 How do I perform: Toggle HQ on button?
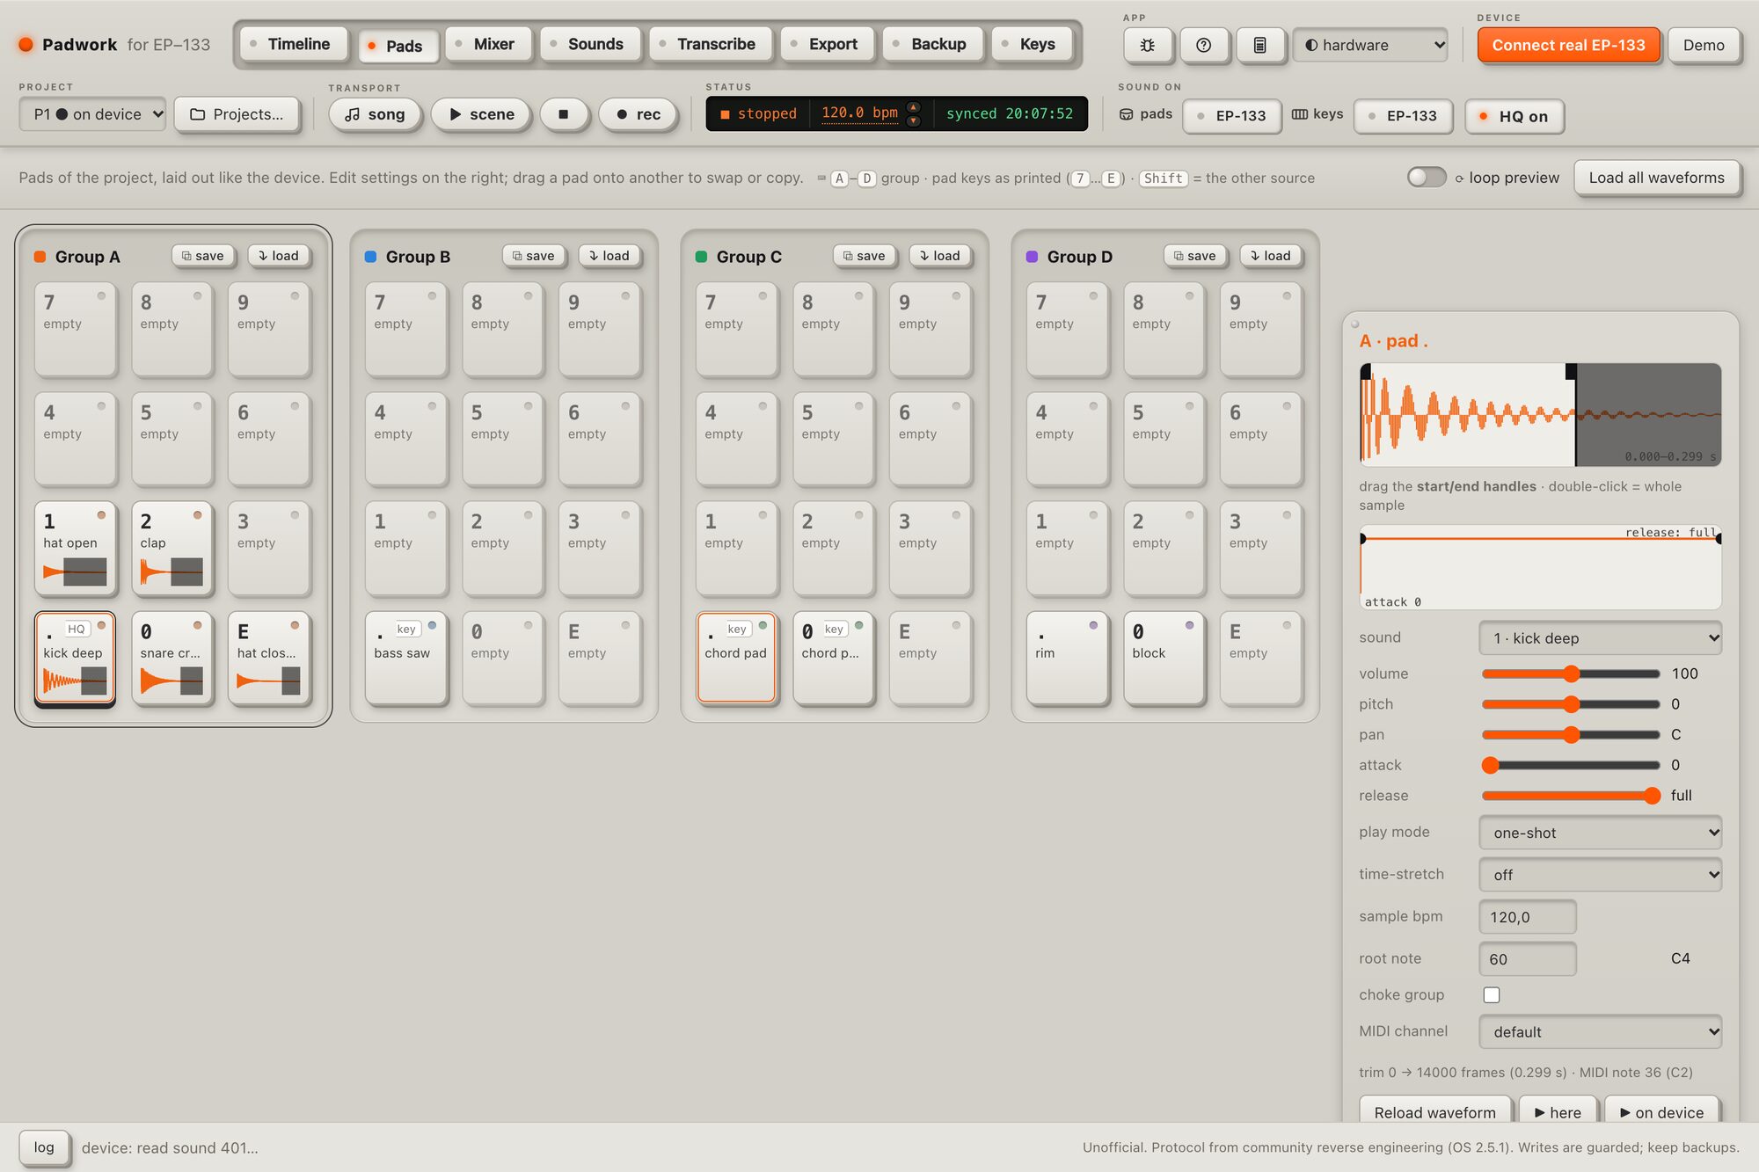(x=1514, y=116)
